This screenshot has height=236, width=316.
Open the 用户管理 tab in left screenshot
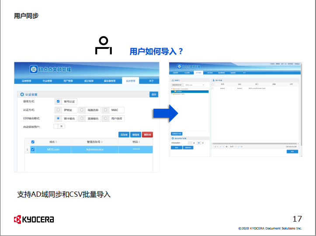point(68,81)
